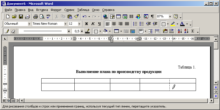Viewport: 220px width, 110px height.
Task: Click the Spelling check ABC icon
Action: (48, 17)
